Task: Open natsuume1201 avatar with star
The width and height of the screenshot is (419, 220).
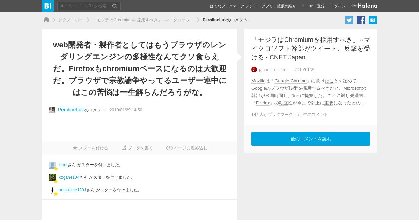Action: pos(53,191)
